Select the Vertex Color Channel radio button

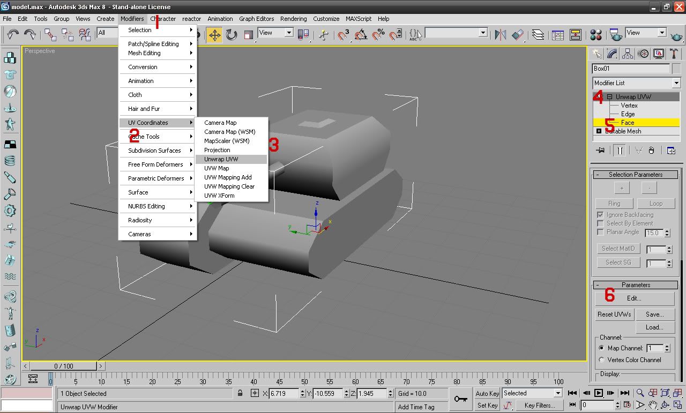(601, 360)
